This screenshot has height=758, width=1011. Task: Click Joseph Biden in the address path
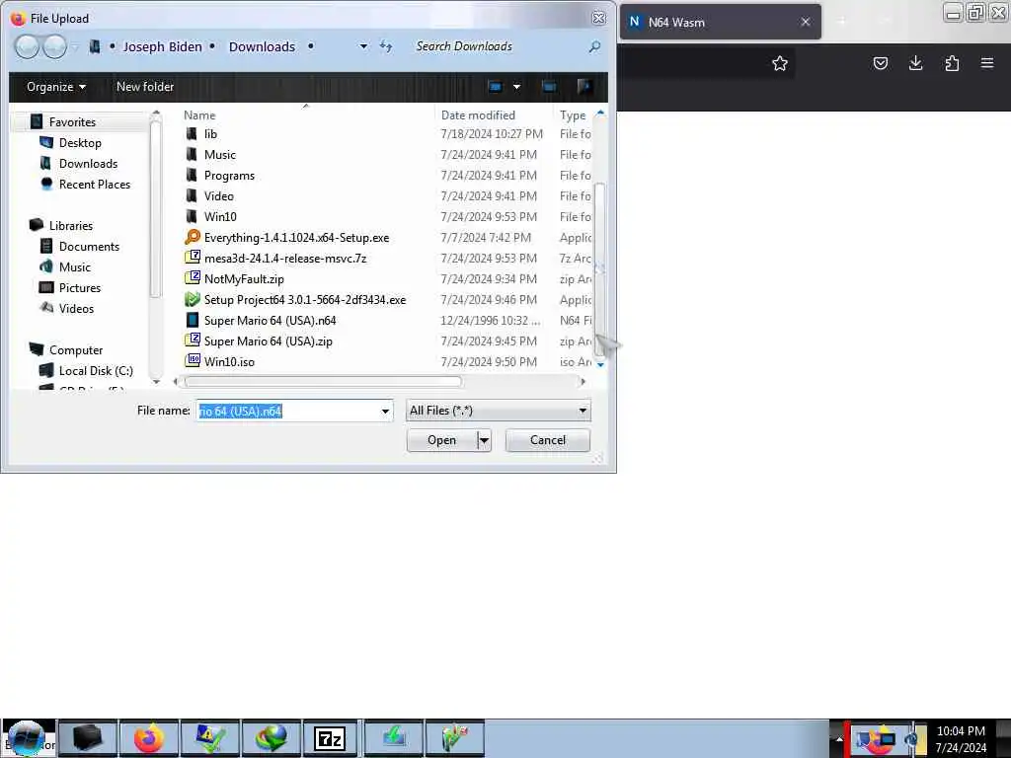point(163,47)
